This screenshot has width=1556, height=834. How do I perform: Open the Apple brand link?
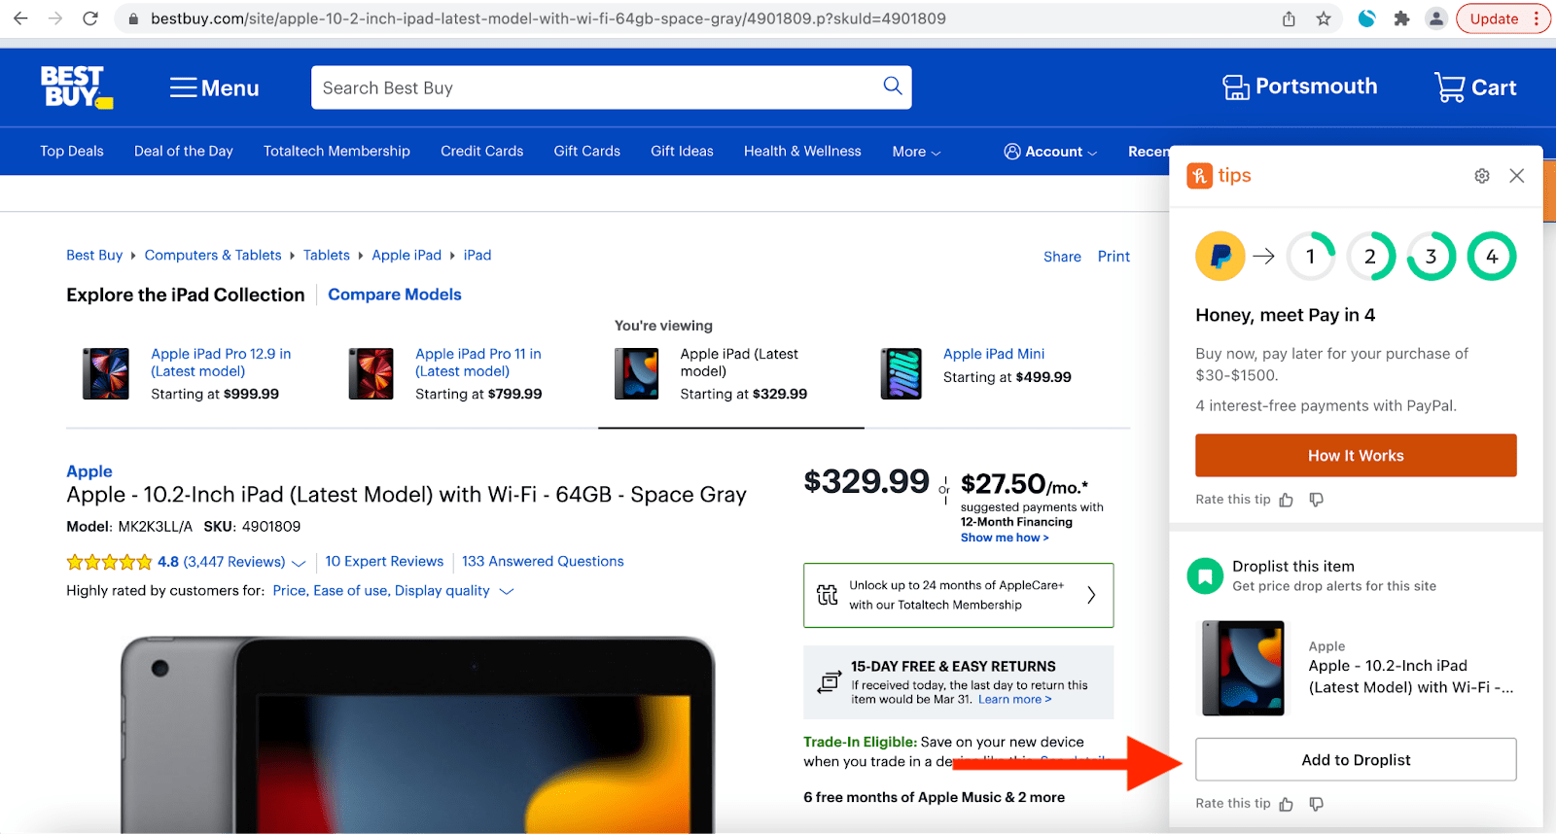click(89, 471)
